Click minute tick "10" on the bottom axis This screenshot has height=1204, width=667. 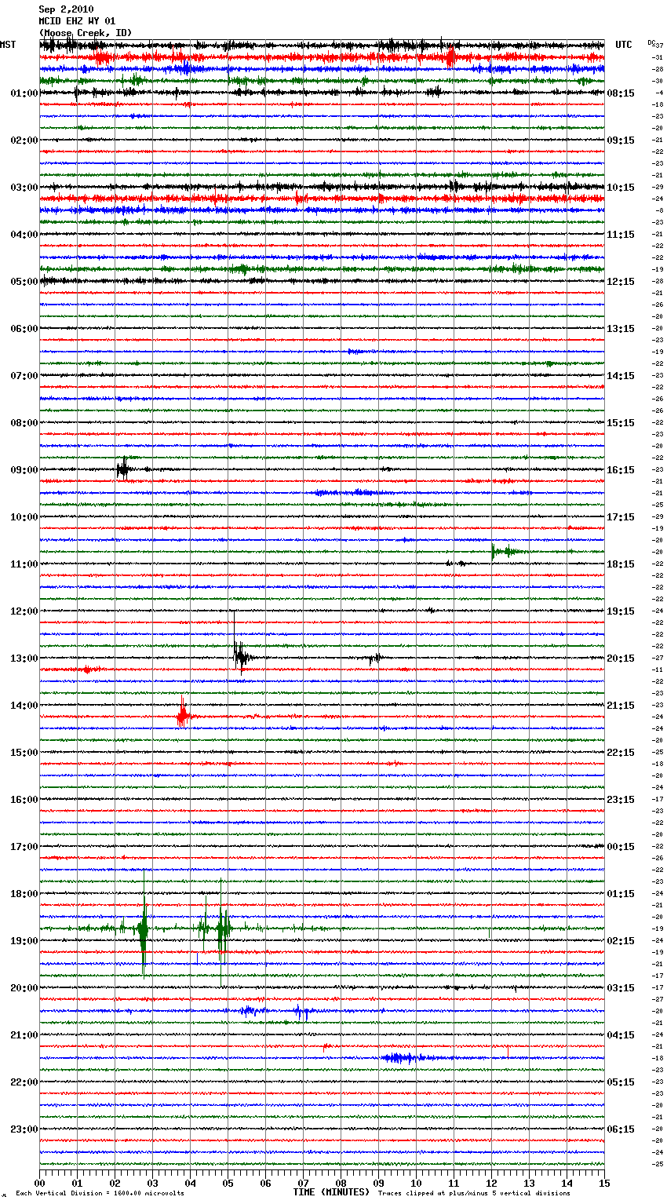pos(416,1183)
